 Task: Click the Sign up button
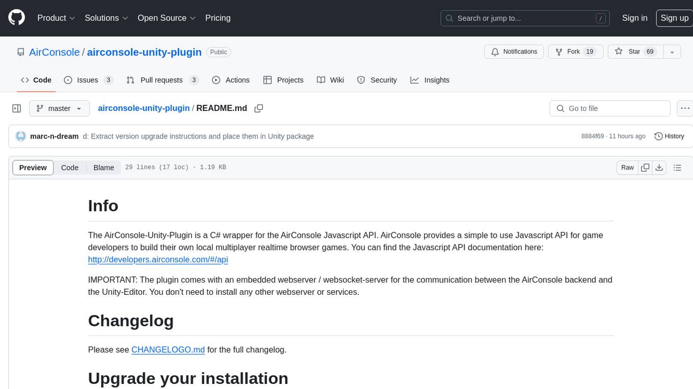674,18
